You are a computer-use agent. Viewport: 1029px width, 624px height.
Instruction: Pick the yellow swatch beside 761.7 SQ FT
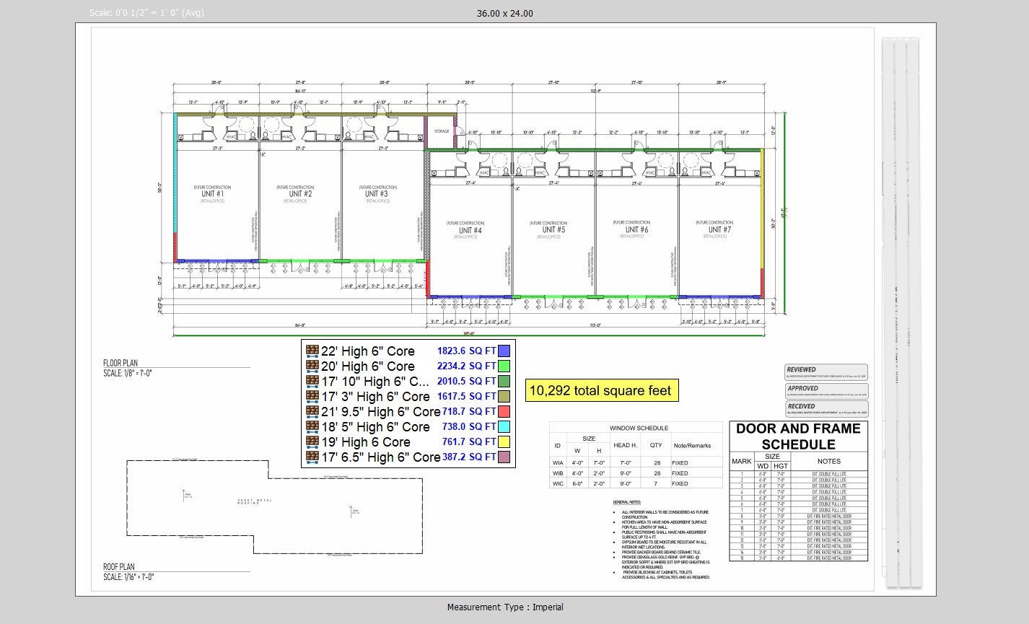click(x=504, y=441)
